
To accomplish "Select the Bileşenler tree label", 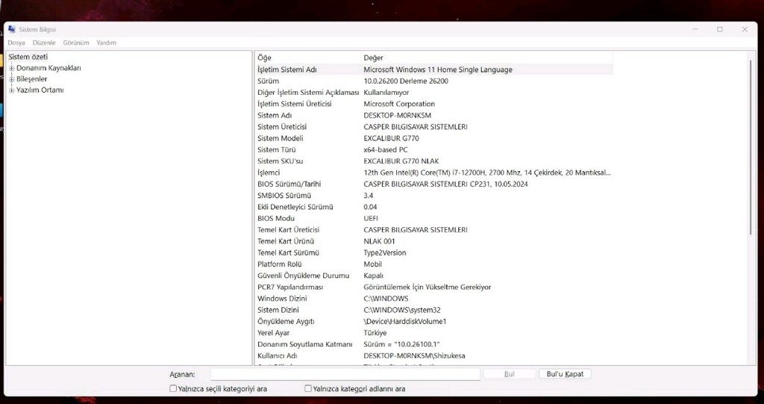I will click(x=31, y=79).
